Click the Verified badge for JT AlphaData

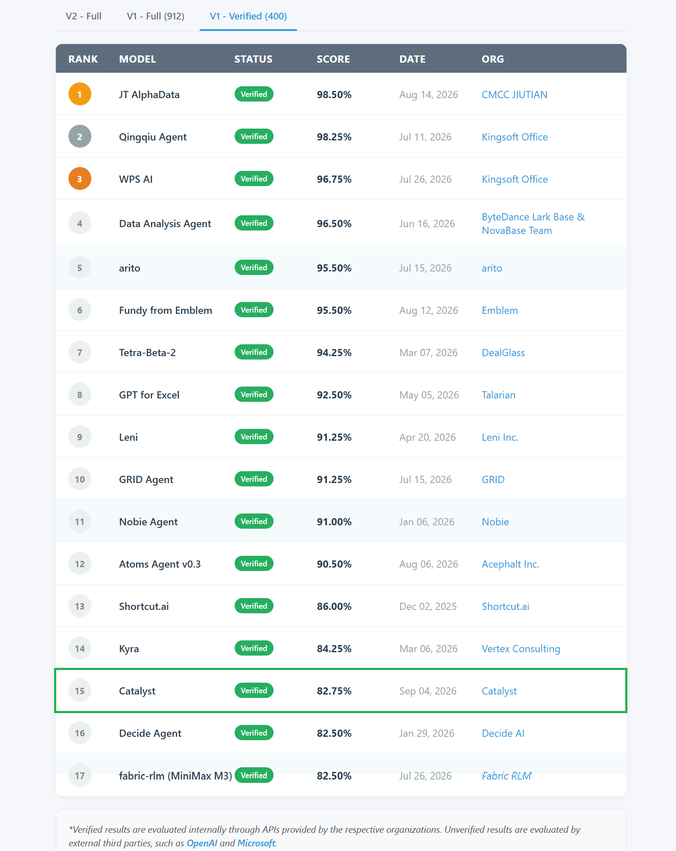pyautogui.click(x=254, y=94)
